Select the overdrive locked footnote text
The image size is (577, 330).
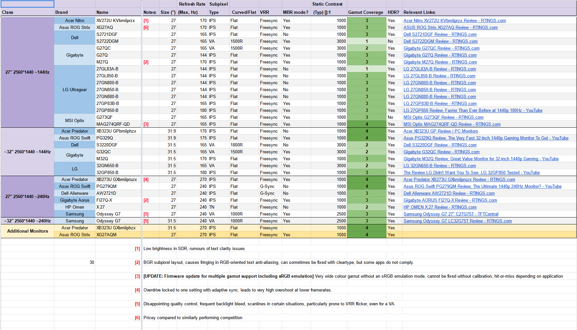pos(238,290)
